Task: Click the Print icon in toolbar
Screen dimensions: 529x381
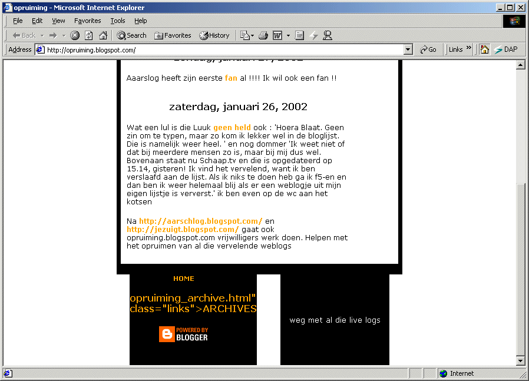Action: coord(263,35)
